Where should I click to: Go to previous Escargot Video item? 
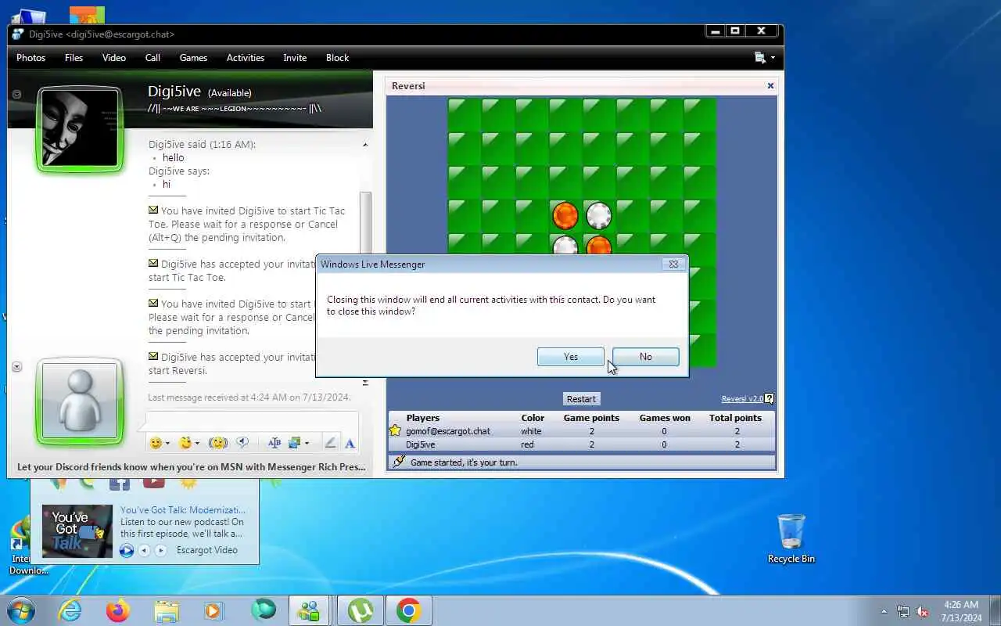pyautogui.click(x=144, y=551)
